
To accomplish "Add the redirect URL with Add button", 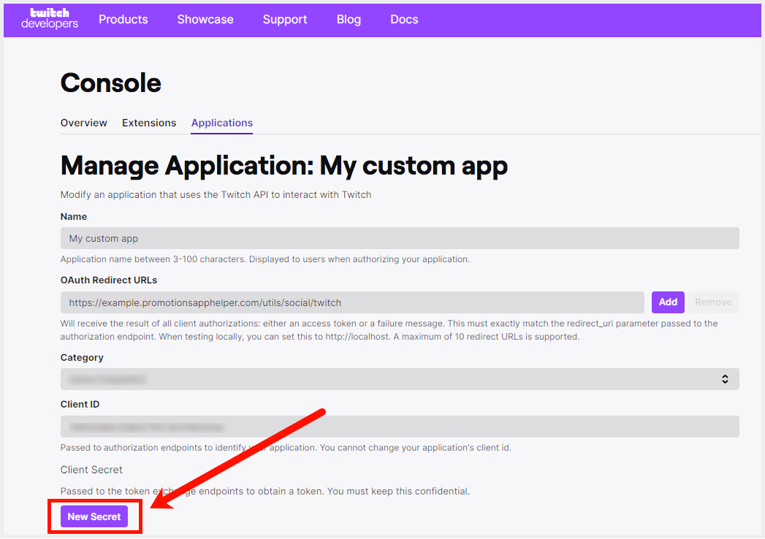I will [668, 302].
